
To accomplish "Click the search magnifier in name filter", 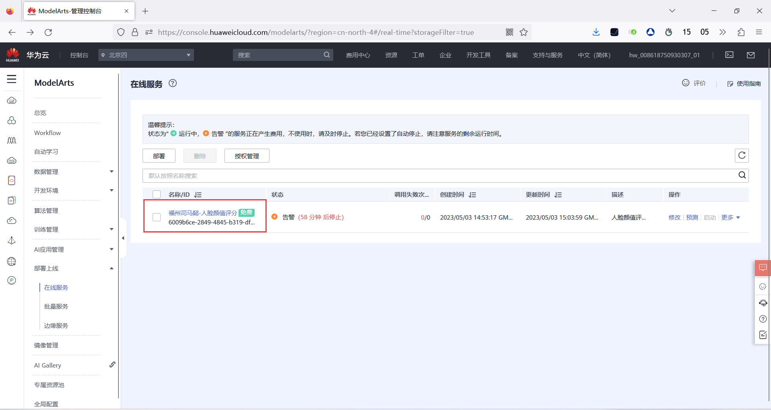I will click(x=742, y=175).
